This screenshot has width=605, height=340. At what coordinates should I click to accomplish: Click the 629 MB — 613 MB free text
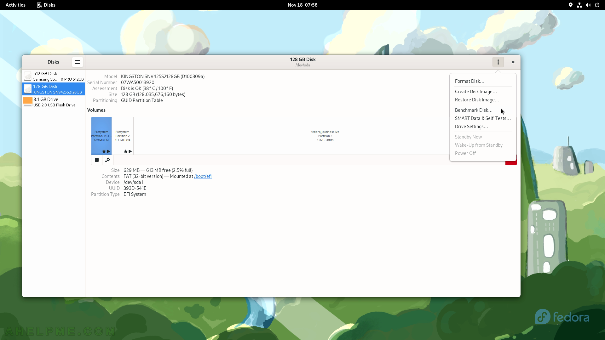[x=158, y=170]
